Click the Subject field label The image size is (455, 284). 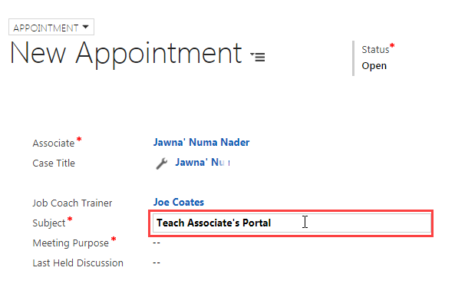[x=49, y=223]
